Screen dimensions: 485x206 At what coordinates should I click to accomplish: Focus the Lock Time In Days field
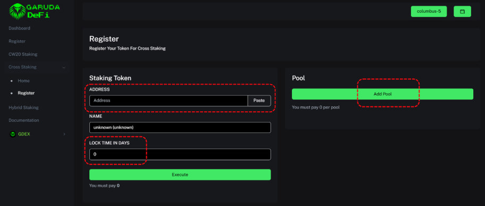[x=180, y=154]
